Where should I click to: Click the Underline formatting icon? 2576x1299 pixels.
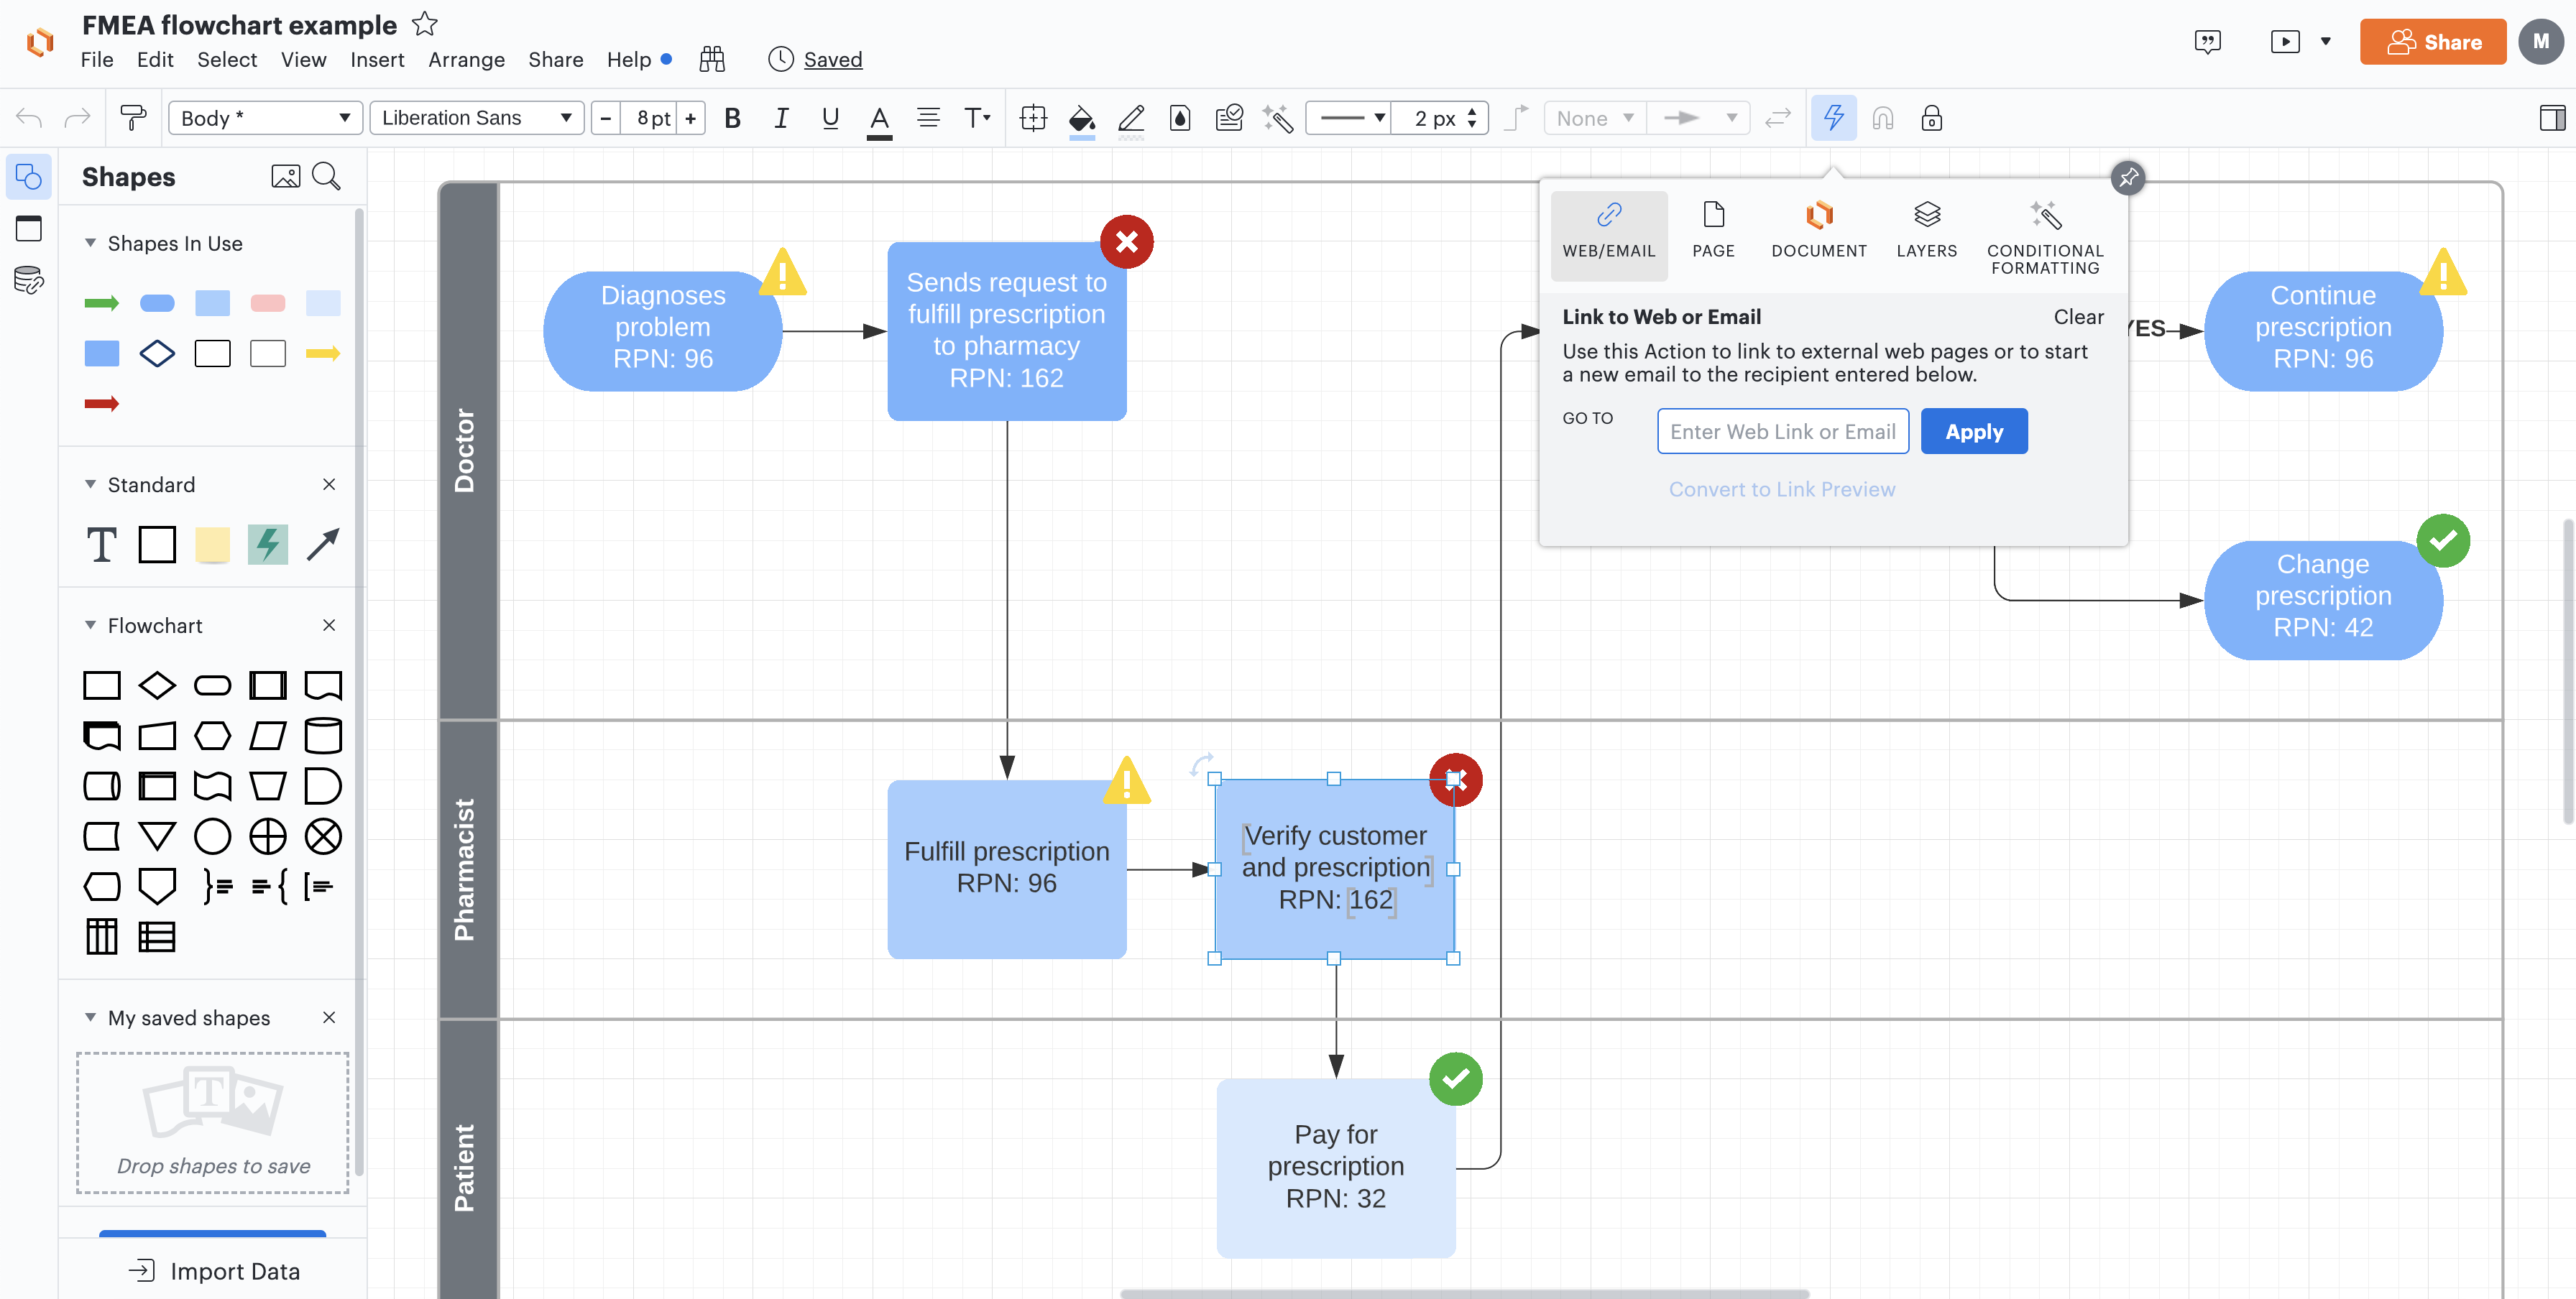click(828, 118)
